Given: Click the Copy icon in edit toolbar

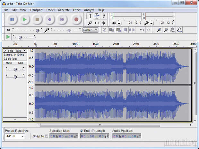Looking at the screenshot, I should click(x=112, y=30).
